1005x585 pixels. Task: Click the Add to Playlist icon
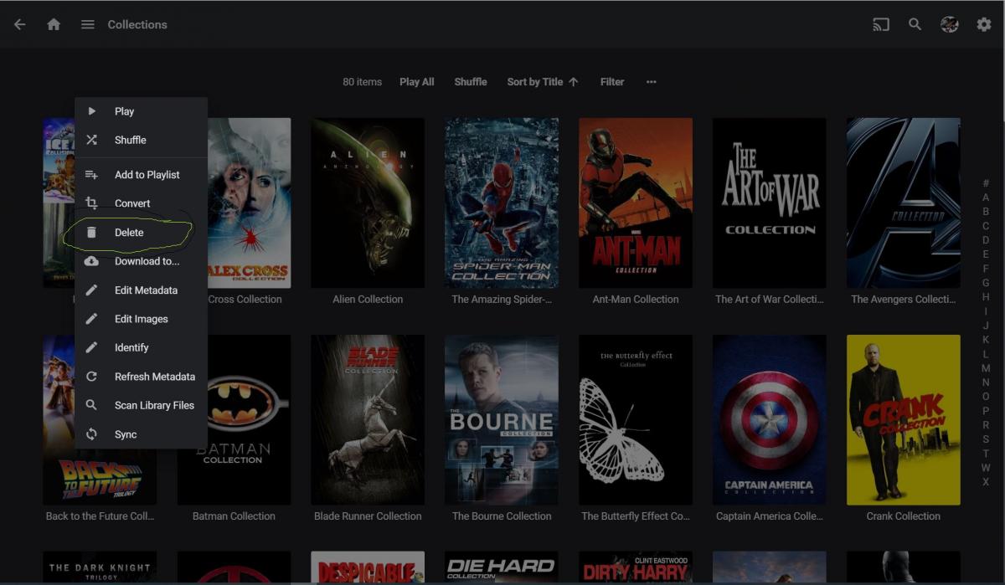pos(92,175)
